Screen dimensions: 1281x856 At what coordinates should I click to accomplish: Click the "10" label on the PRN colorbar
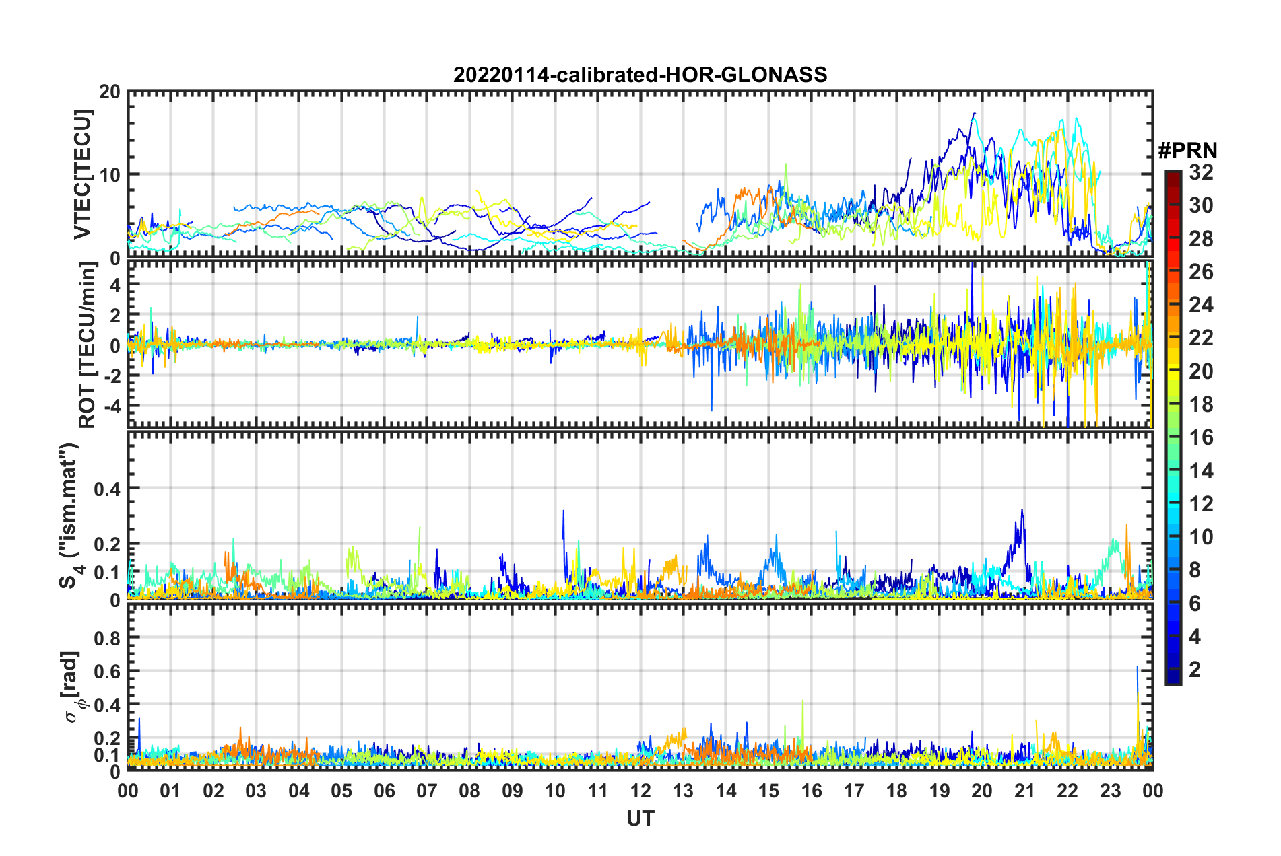pyautogui.click(x=1201, y=537)
